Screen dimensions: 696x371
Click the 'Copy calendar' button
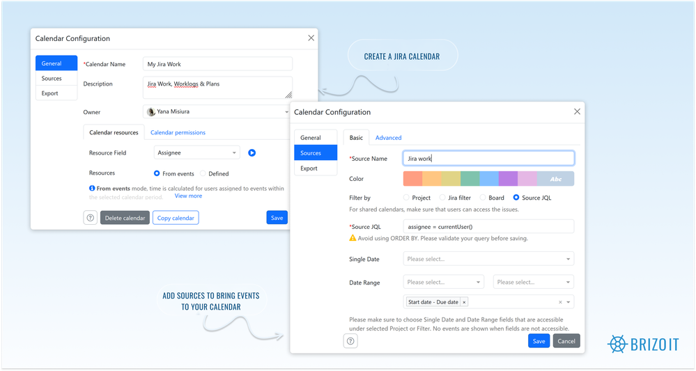click(176, 218)
